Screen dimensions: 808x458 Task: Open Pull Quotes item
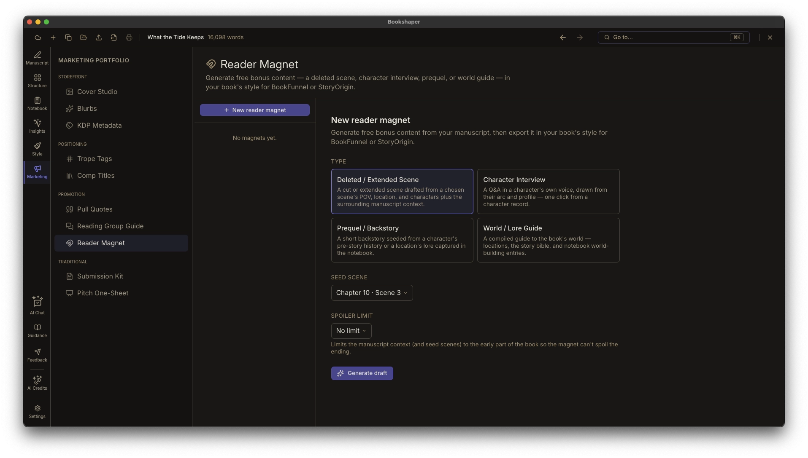[121, 209]
